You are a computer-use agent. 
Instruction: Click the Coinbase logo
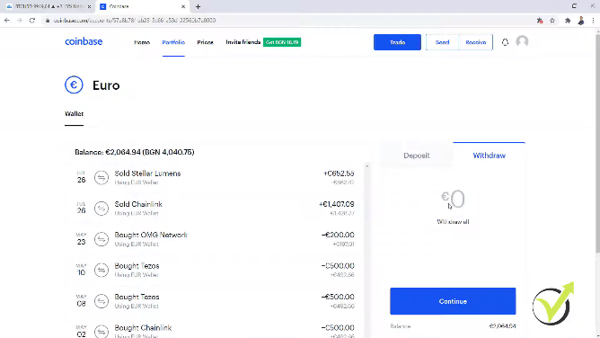coord(84,41)
